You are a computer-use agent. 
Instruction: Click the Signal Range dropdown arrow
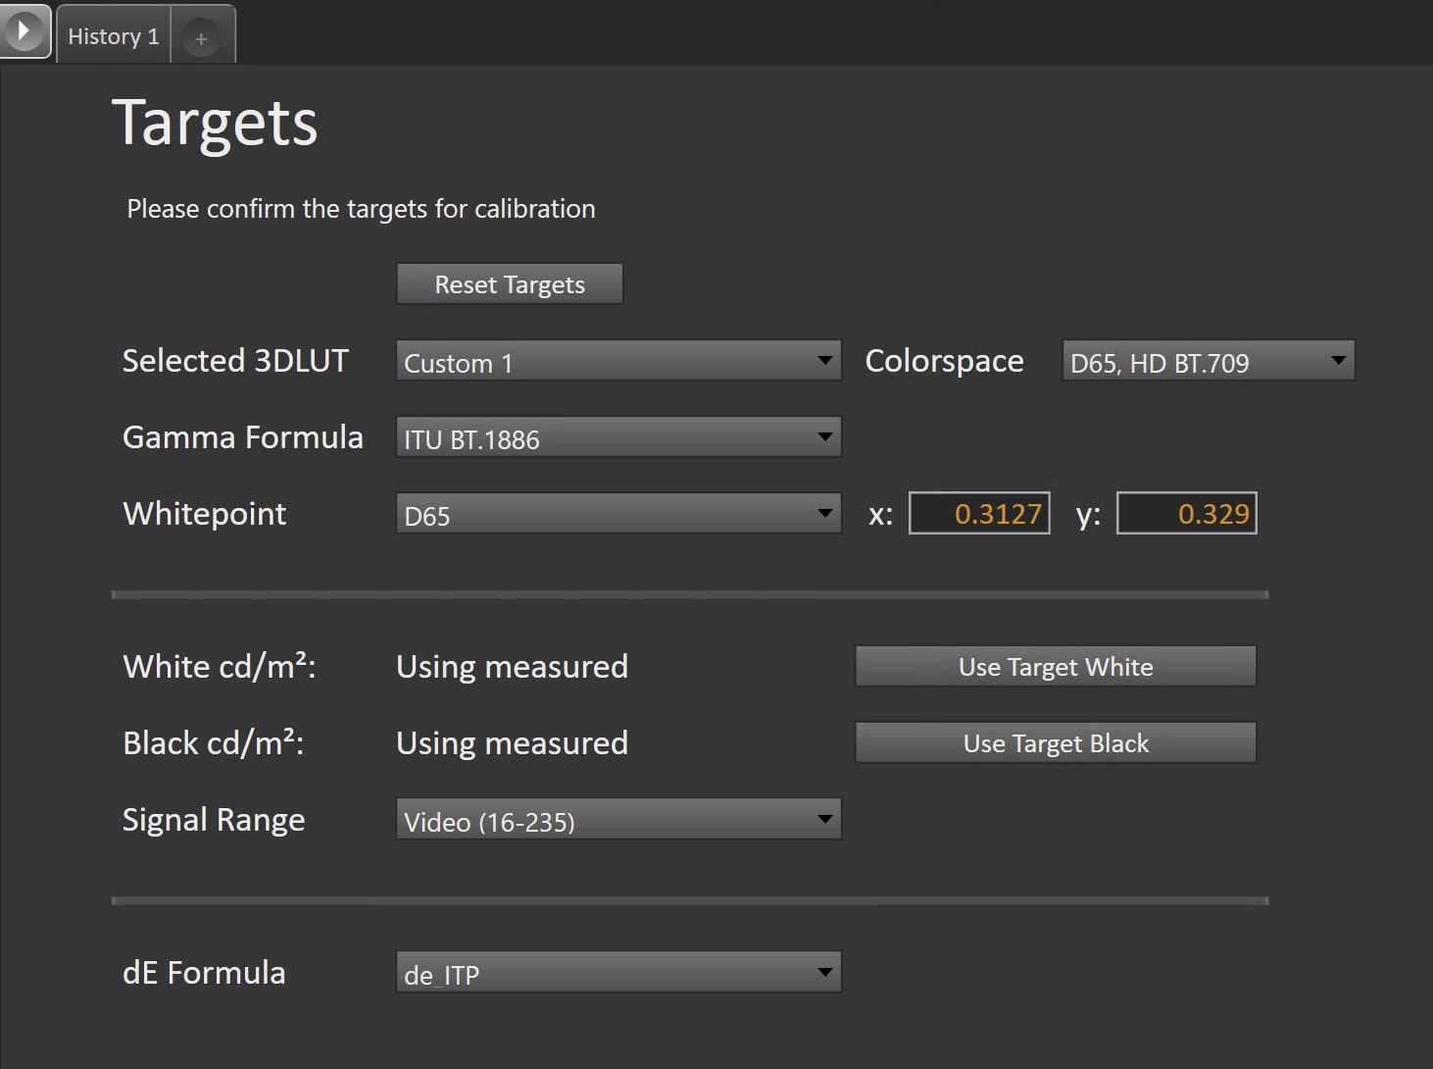click(x=825, y=820)
